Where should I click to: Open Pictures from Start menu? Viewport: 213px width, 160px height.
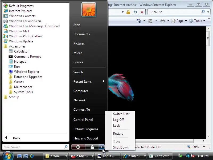tap(79, 43)
